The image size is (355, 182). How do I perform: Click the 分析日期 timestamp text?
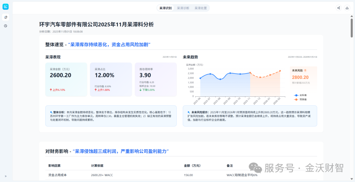coord(61,31)
